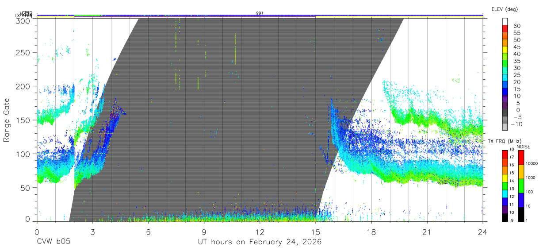Click the 'TX FRQ (MHz)' legend title

tap(505, 141)
